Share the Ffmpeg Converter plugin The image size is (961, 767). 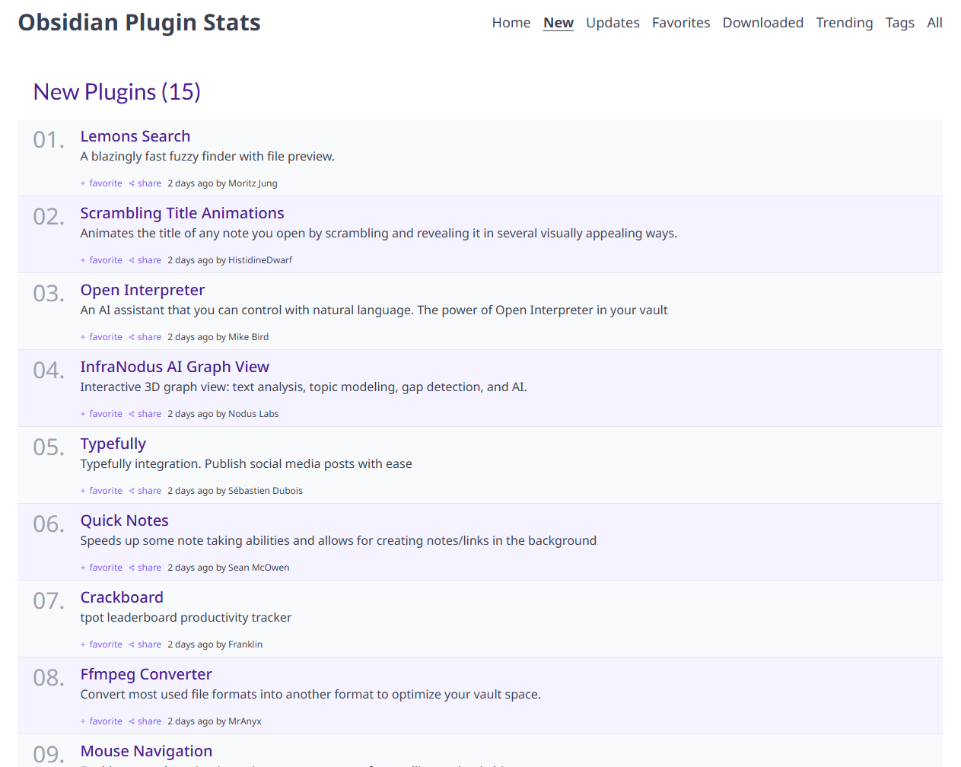coord(145,721)
